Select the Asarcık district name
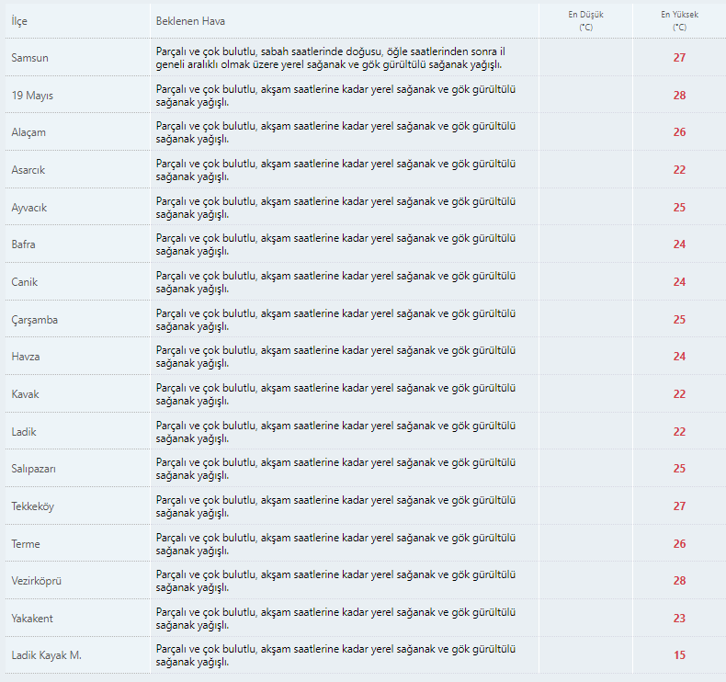This screenshot has height=682, width=726. 28,170
